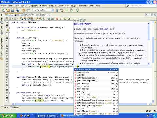Open the Tarefas tasks panel button
Screen dimensions: 157x118
coord(14,107)
